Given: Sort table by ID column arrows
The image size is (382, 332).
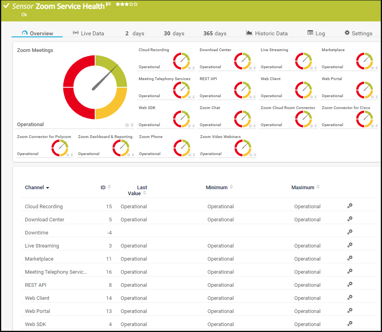Looking at the screenshot, I should pyautogui.click(x=109, y=187).
